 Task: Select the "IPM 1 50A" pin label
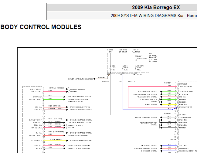[182, 128]
